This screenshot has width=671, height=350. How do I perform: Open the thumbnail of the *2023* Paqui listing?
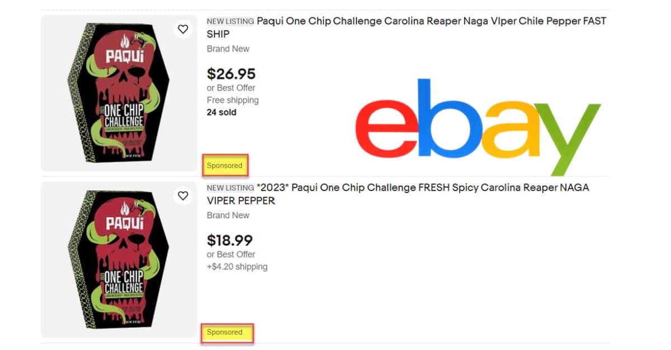(x=119, y=259)
